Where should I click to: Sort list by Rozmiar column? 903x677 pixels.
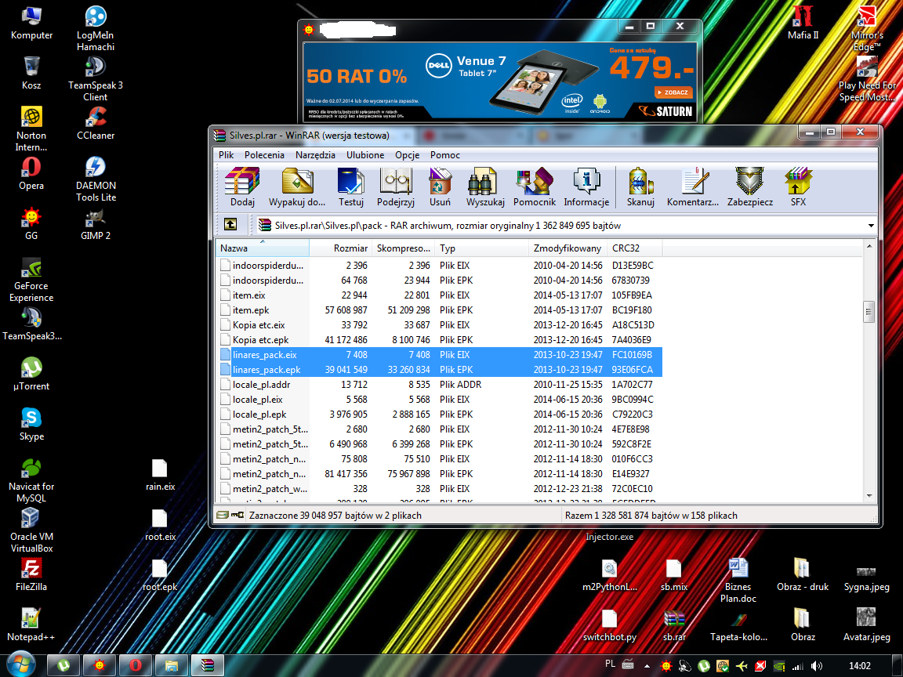coord(340,248)
